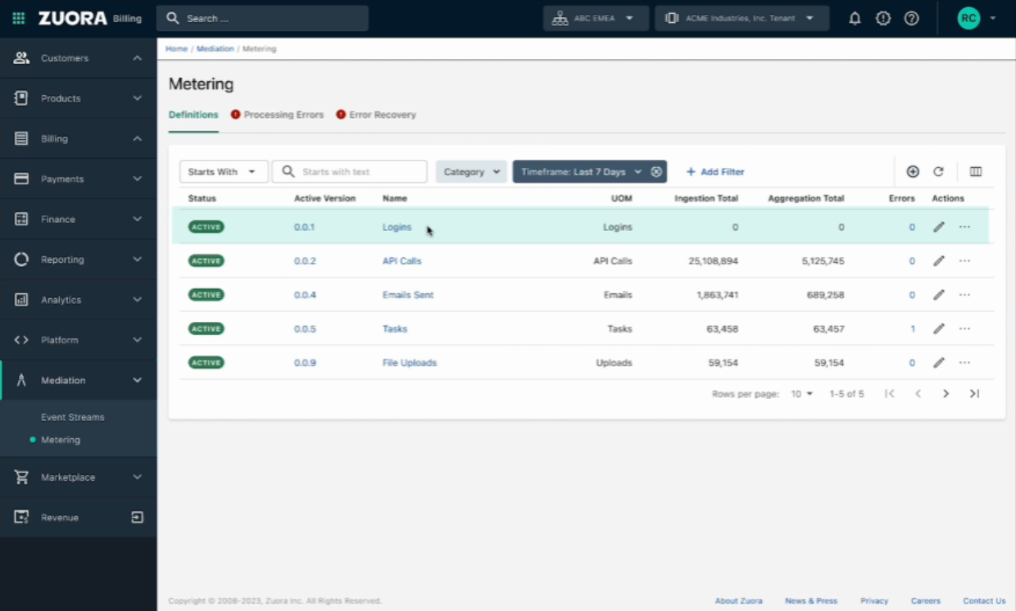Image resolution: width=1016 pixels, height=611 pixels.
Task: Edit the API Calls meter with pencil icon
Action: pos(939,261)
